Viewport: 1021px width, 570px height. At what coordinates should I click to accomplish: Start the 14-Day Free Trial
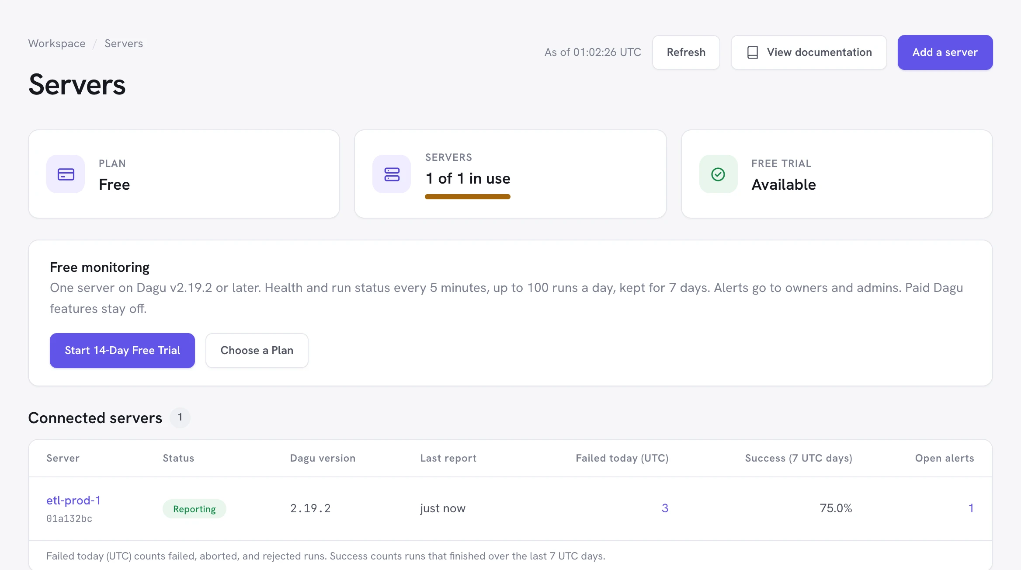click(x=122, y=351)
